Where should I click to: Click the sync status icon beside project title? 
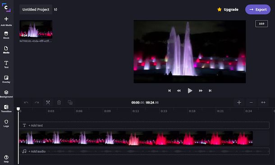tap(55, 9)
